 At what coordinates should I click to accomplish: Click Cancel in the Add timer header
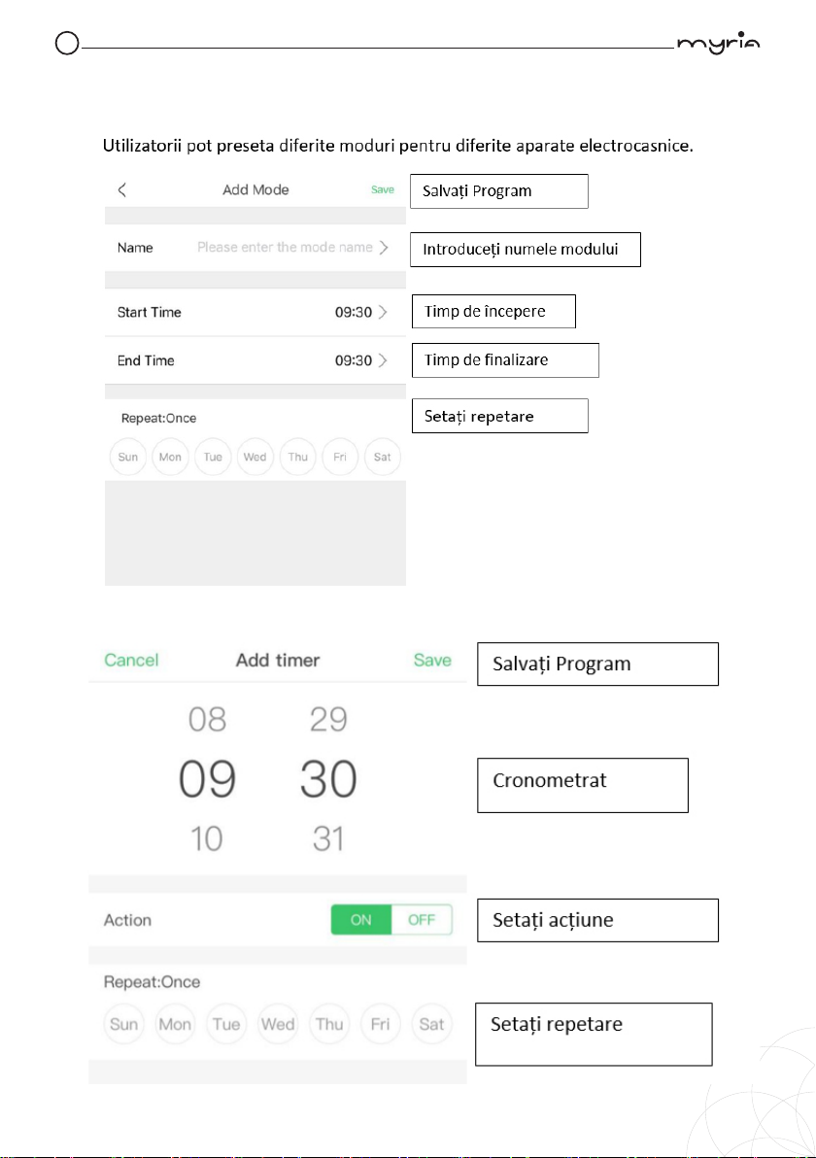click(x=131, y=661)
